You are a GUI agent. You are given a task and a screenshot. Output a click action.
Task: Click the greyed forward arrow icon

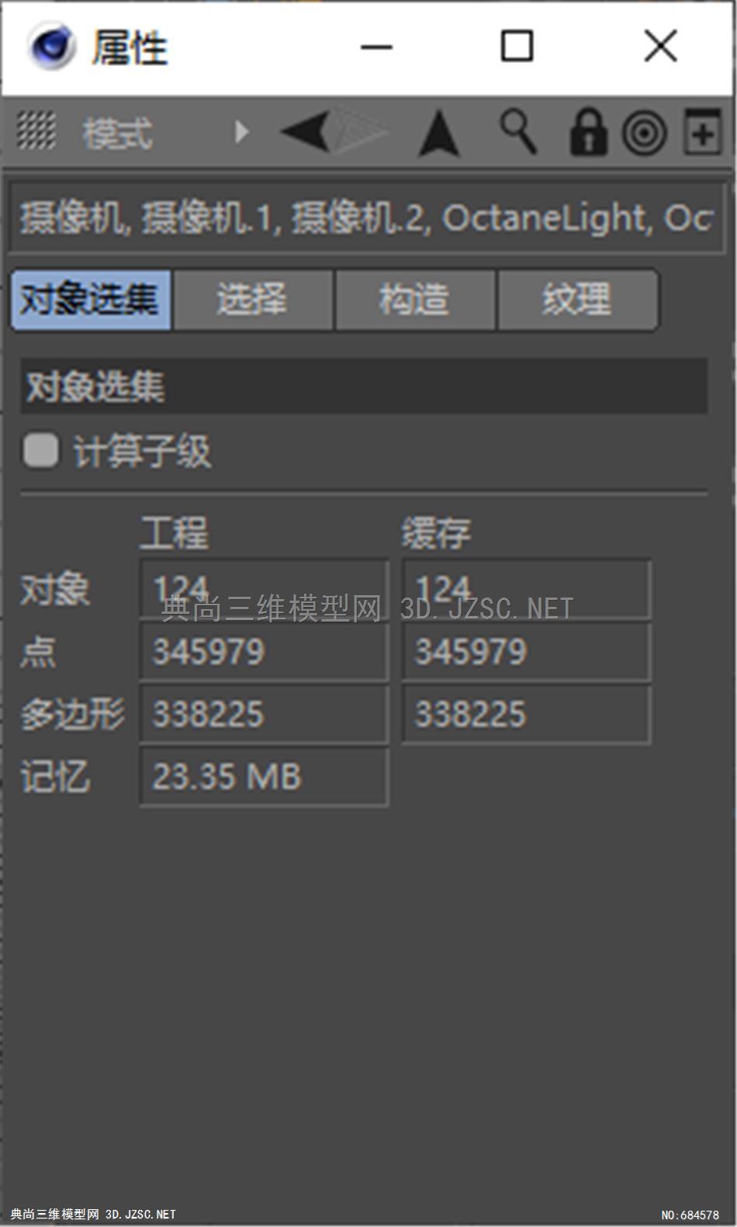point(359,131)
